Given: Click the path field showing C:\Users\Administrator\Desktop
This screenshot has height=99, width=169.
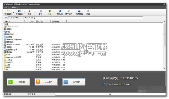Looking at the screenshot, I should click(x=75, y=18).
